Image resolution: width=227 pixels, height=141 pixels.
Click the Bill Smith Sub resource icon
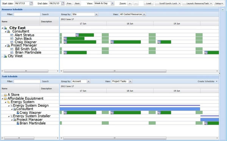pos(12,49)
